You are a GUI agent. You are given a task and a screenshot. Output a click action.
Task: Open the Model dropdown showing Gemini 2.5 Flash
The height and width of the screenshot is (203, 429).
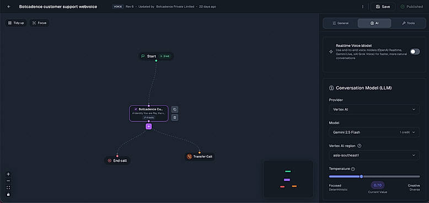374,132
